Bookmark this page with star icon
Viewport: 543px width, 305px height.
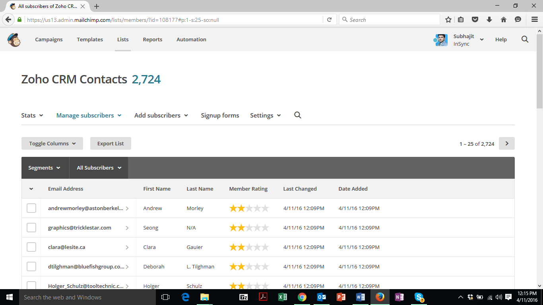point(448,19)
